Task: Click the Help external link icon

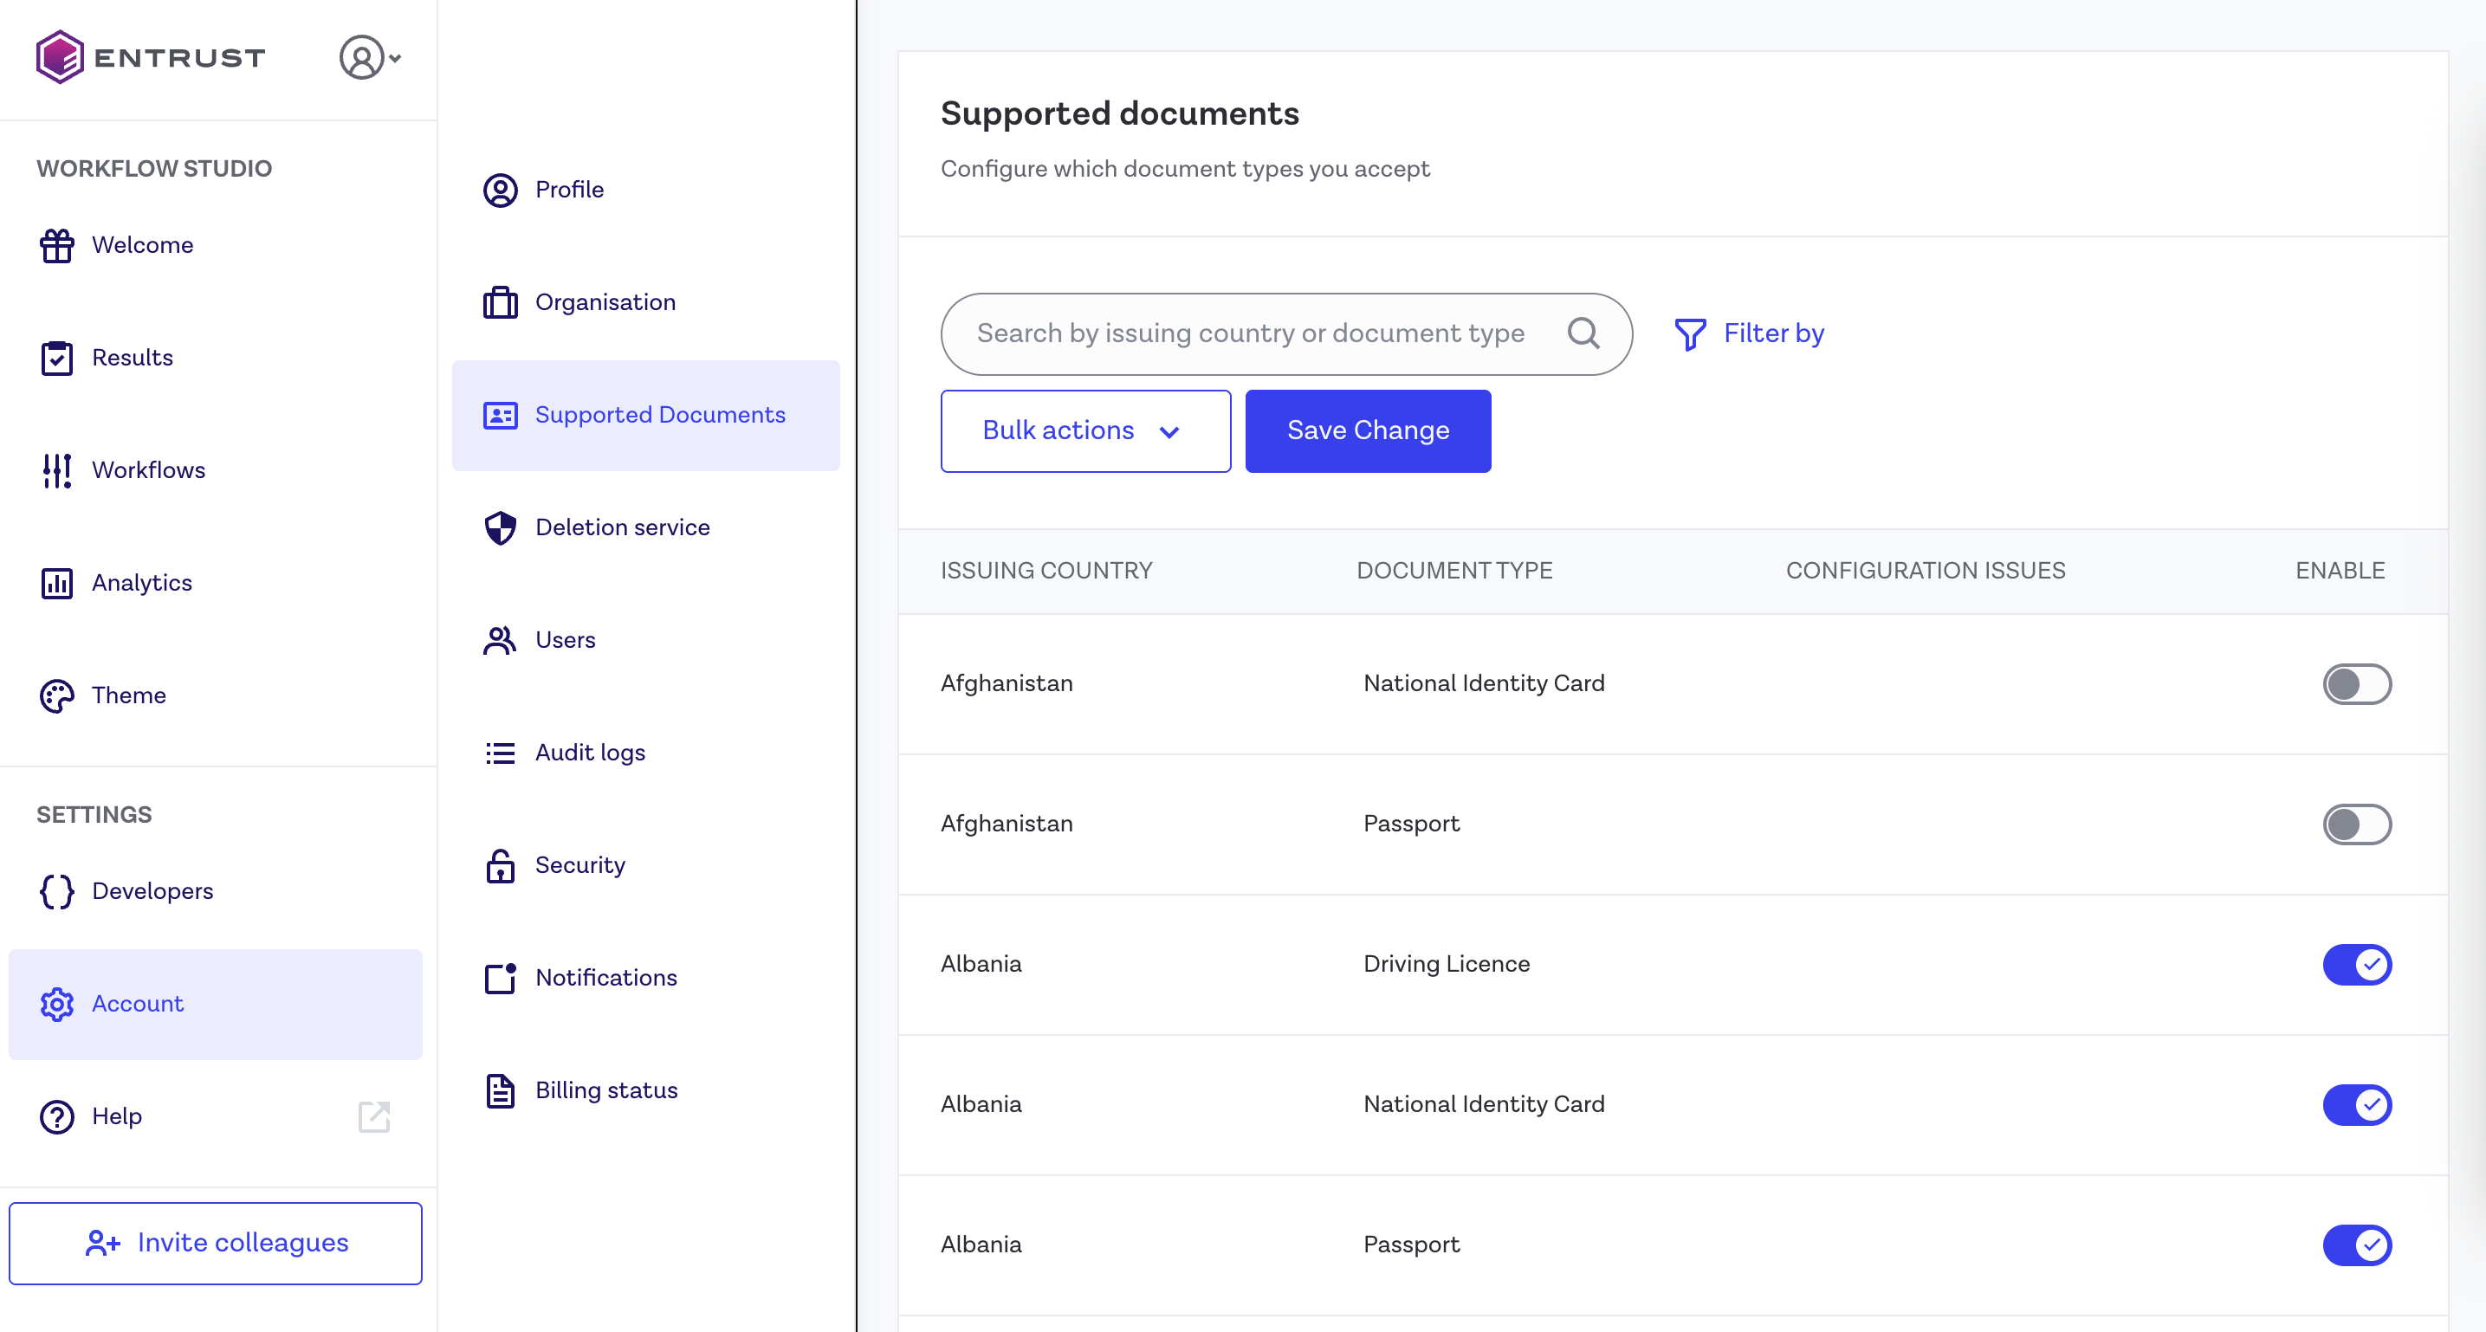Action: click(x=374, y=1116)
